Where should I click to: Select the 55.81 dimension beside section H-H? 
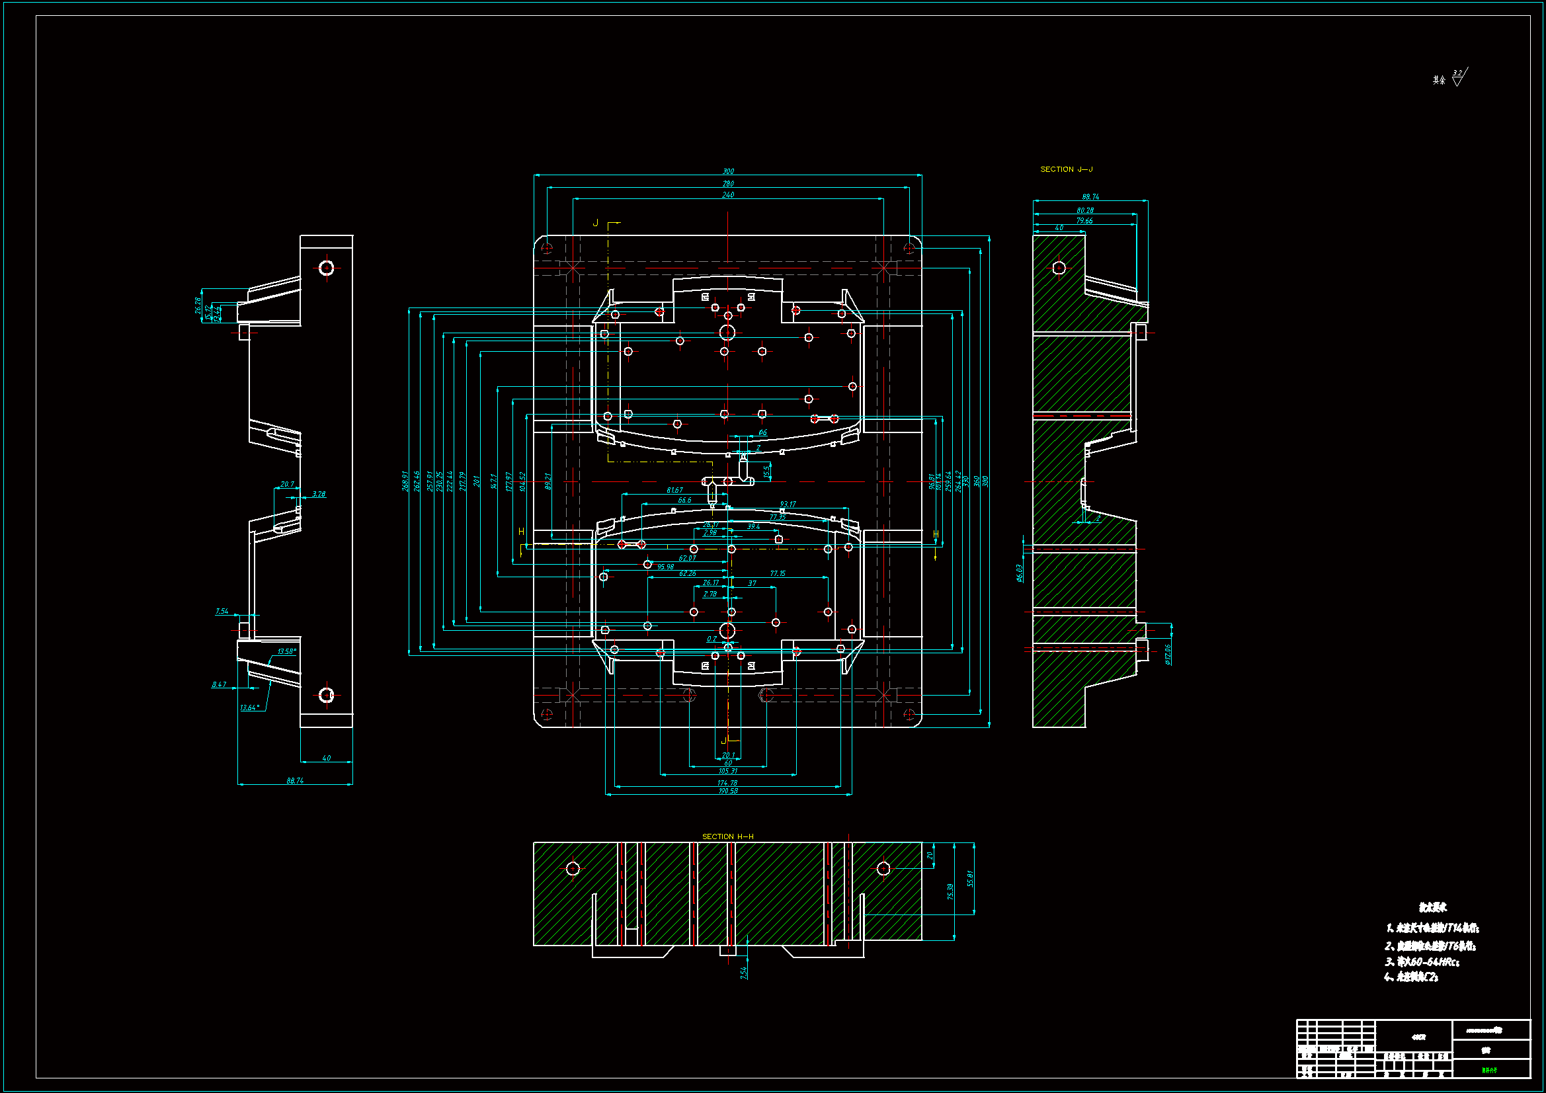click(969, 878)
